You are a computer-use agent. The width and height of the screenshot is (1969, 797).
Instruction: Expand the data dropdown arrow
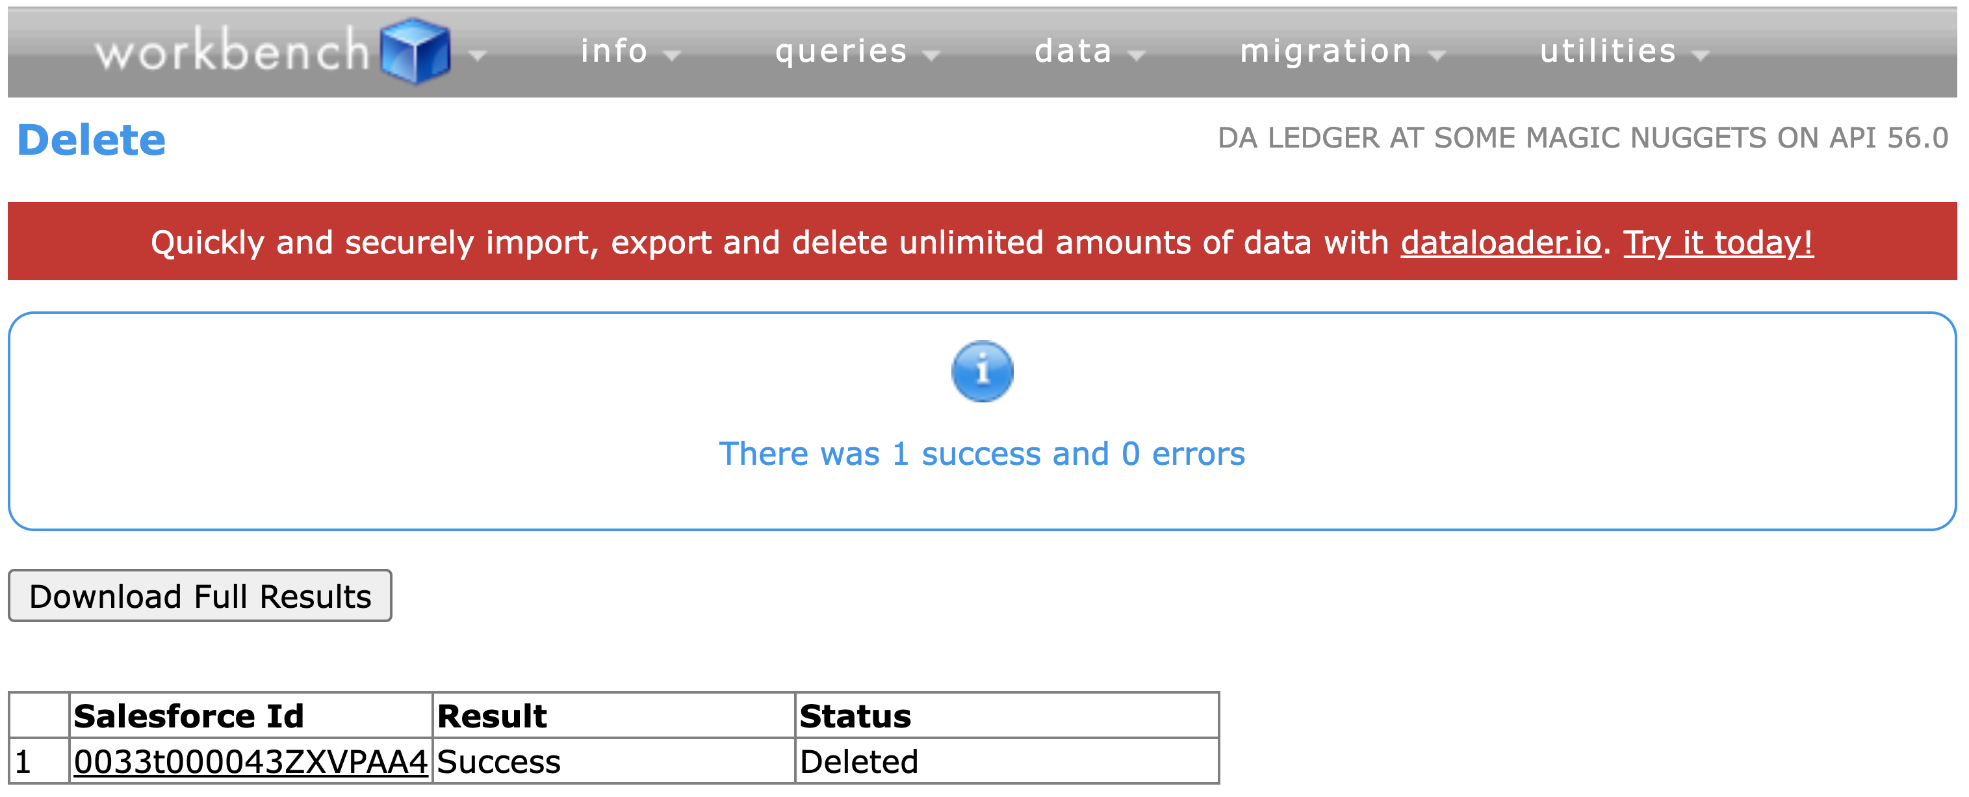tap(1137, 55)
